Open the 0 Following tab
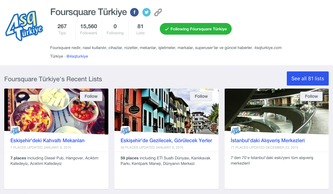Screen dimensions: 333x194 [115, 29]
